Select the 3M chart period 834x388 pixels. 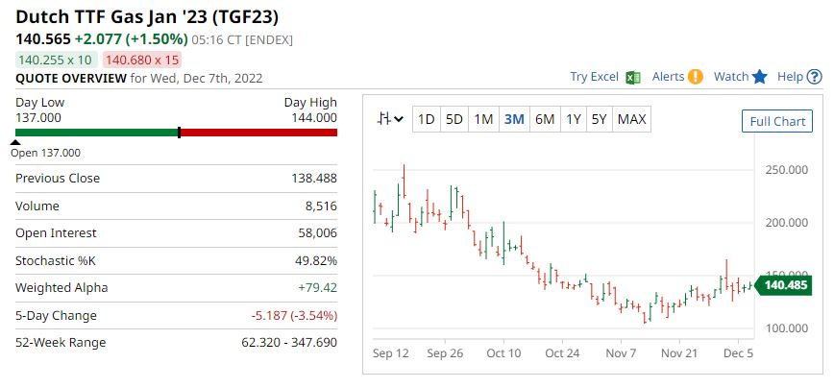[x=514, y=119]
